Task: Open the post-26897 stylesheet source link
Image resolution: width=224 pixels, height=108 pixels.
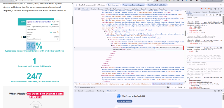Action: tap(213, 22)
